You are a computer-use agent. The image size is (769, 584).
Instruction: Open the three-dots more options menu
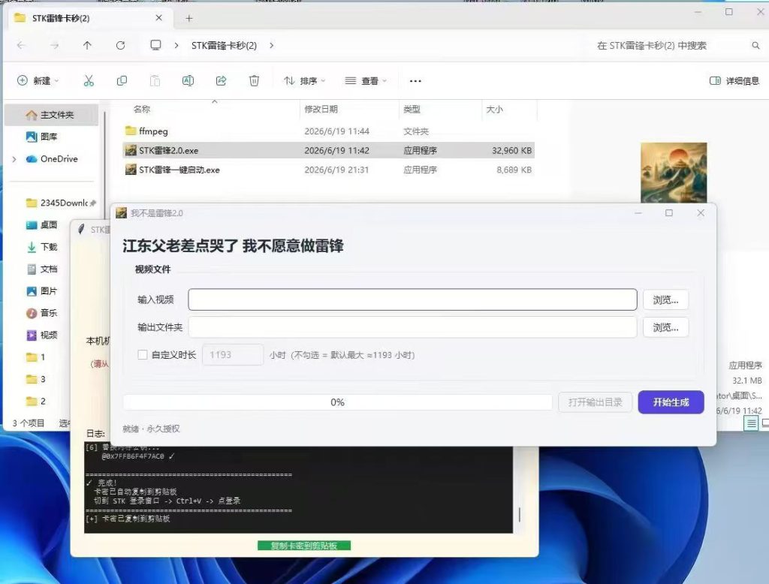tap(415, 81)
